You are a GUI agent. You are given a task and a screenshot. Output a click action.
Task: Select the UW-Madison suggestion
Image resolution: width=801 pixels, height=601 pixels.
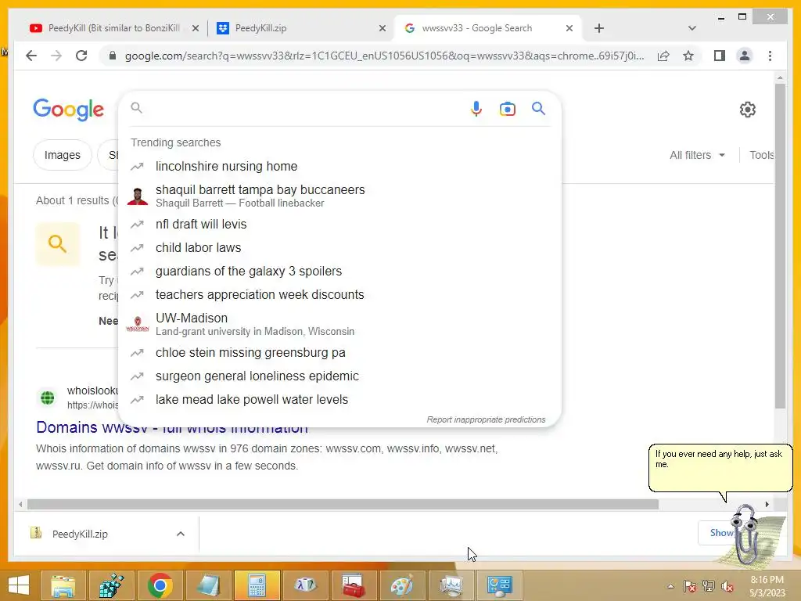[x=339, y=324]
